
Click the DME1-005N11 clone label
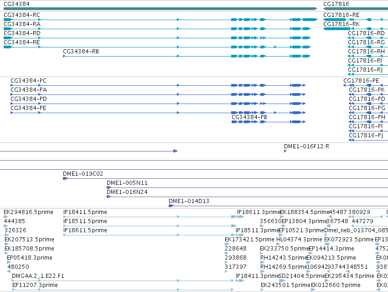click(x=127, y=183)
